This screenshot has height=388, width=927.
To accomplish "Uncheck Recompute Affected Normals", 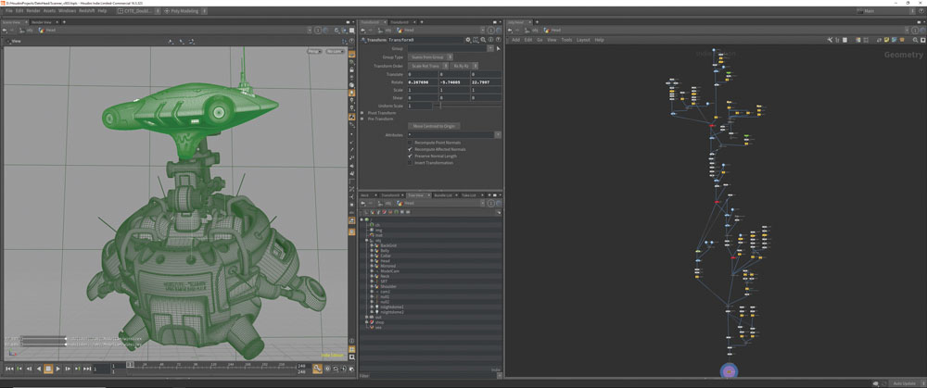I will tap(411, 149).
